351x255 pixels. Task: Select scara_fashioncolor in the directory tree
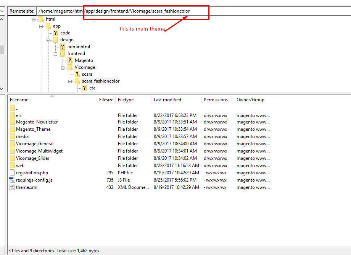(100, 81)
